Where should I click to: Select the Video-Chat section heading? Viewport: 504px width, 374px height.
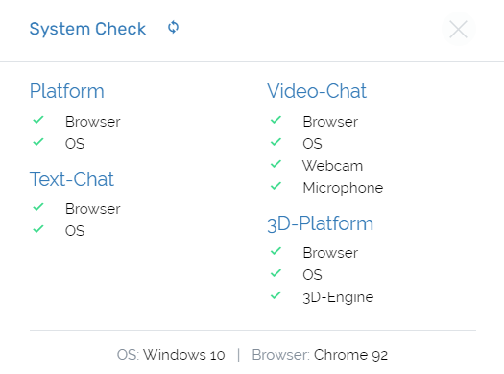(317, 91)
